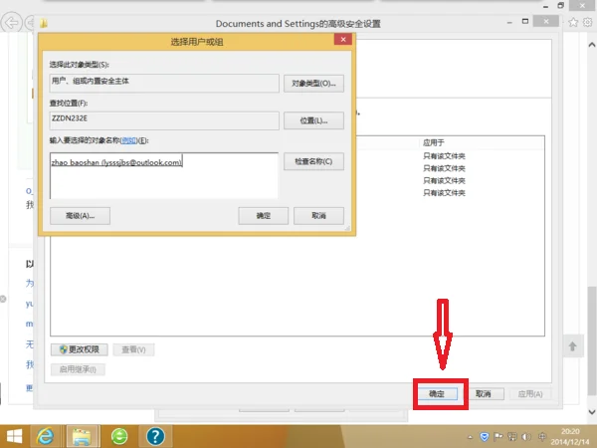Open the Action Center flag tray icon
Image resolution: width=597 pixels, height=448 pixels.
(x=498, y=437)
